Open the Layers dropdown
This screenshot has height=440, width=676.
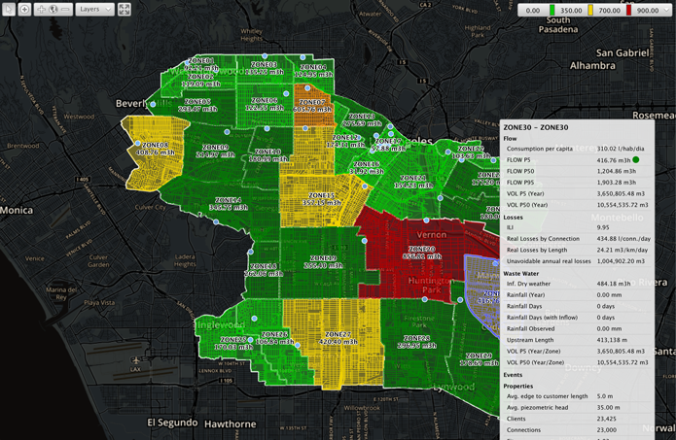[x=94, y=9]
